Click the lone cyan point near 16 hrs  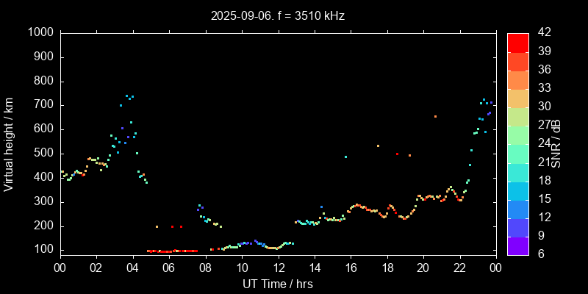(345, 157)
